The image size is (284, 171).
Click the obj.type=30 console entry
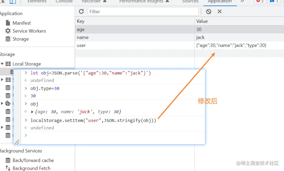click(x=45, y=89)
